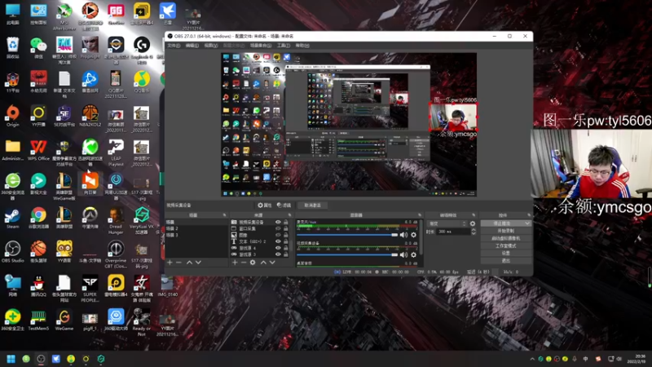Toggle lock on 图像 source
This screenshot has width=652, height=367.
pos(286,235)
